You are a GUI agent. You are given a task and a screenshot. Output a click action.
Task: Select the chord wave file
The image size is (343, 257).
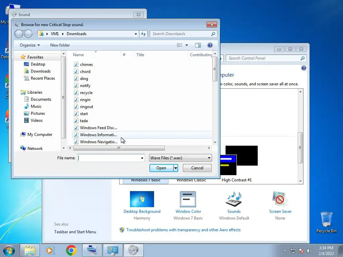(x=85, y=72)
